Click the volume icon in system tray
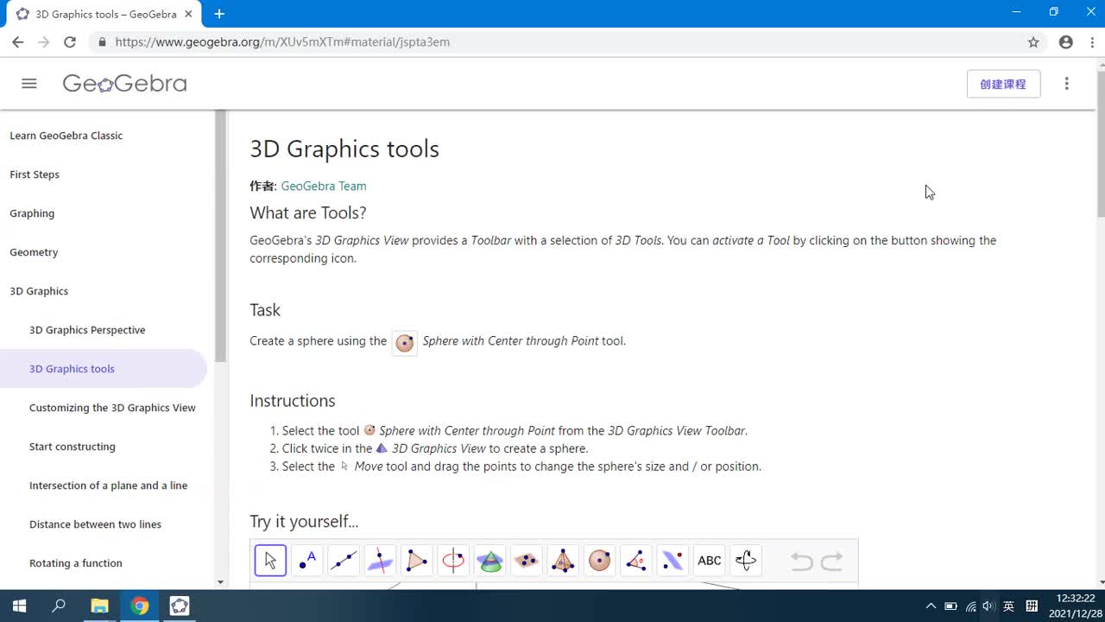1105x622 pixels. pos(989,606)
